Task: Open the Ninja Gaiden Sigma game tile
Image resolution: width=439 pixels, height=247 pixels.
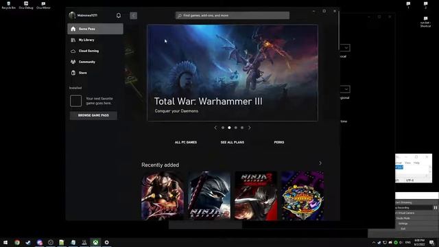Action: click(x=163, y=196)
